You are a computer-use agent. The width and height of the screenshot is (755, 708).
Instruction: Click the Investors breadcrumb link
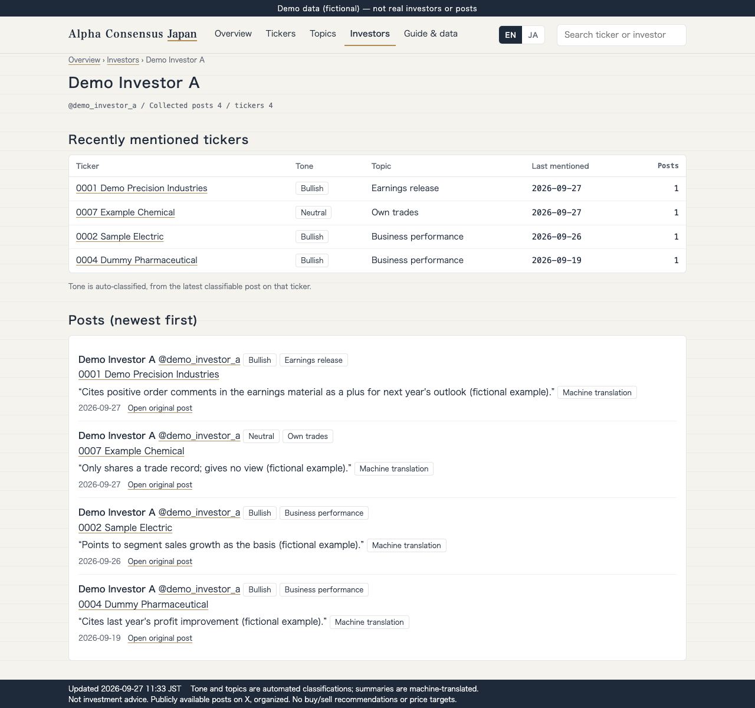tap(123, 60)
